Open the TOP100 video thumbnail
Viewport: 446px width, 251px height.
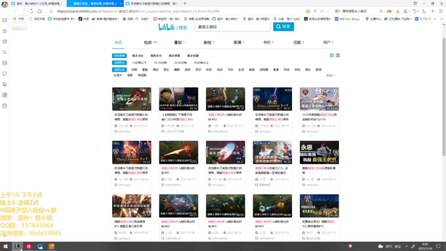(319, 99)
